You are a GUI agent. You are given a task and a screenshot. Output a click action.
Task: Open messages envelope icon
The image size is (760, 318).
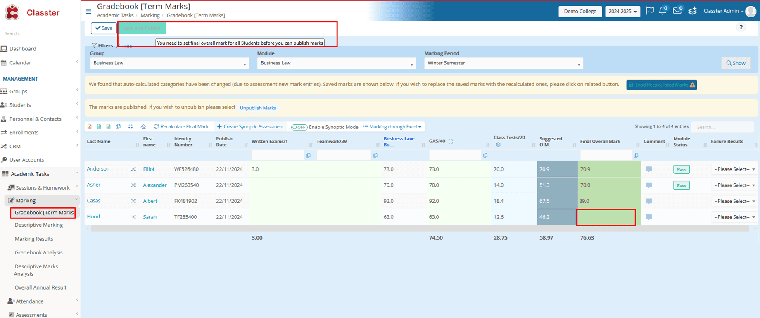(x=677, y=11)
